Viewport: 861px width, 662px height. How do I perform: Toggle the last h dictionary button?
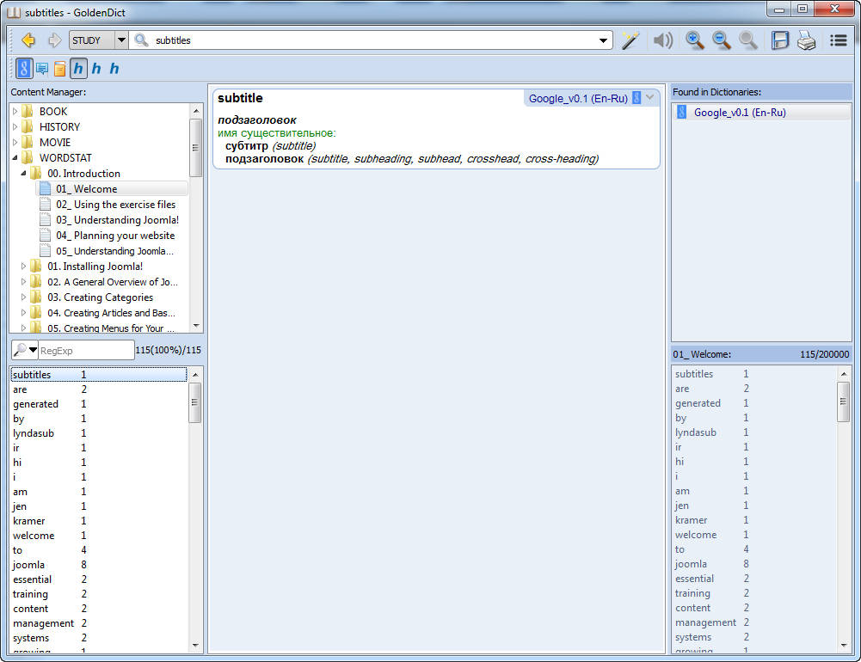click(114, 69)
